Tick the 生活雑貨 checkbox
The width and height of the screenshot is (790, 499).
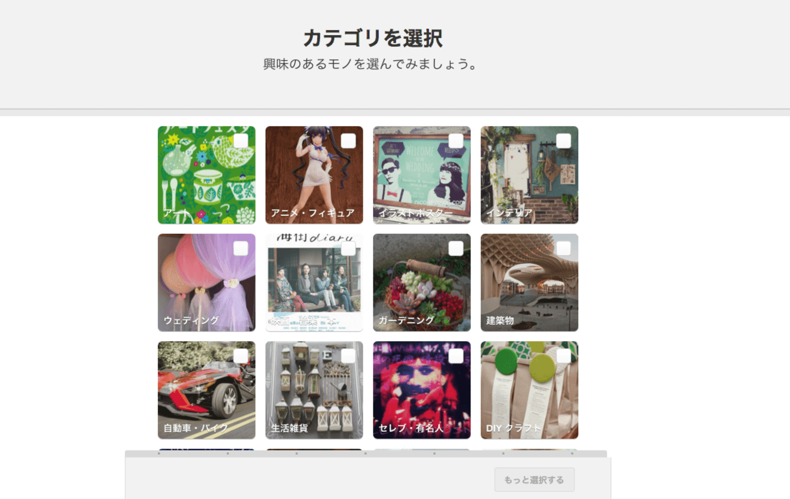click(348, 356)
